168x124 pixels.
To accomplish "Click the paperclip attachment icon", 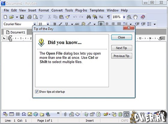I will coord(65,114).
